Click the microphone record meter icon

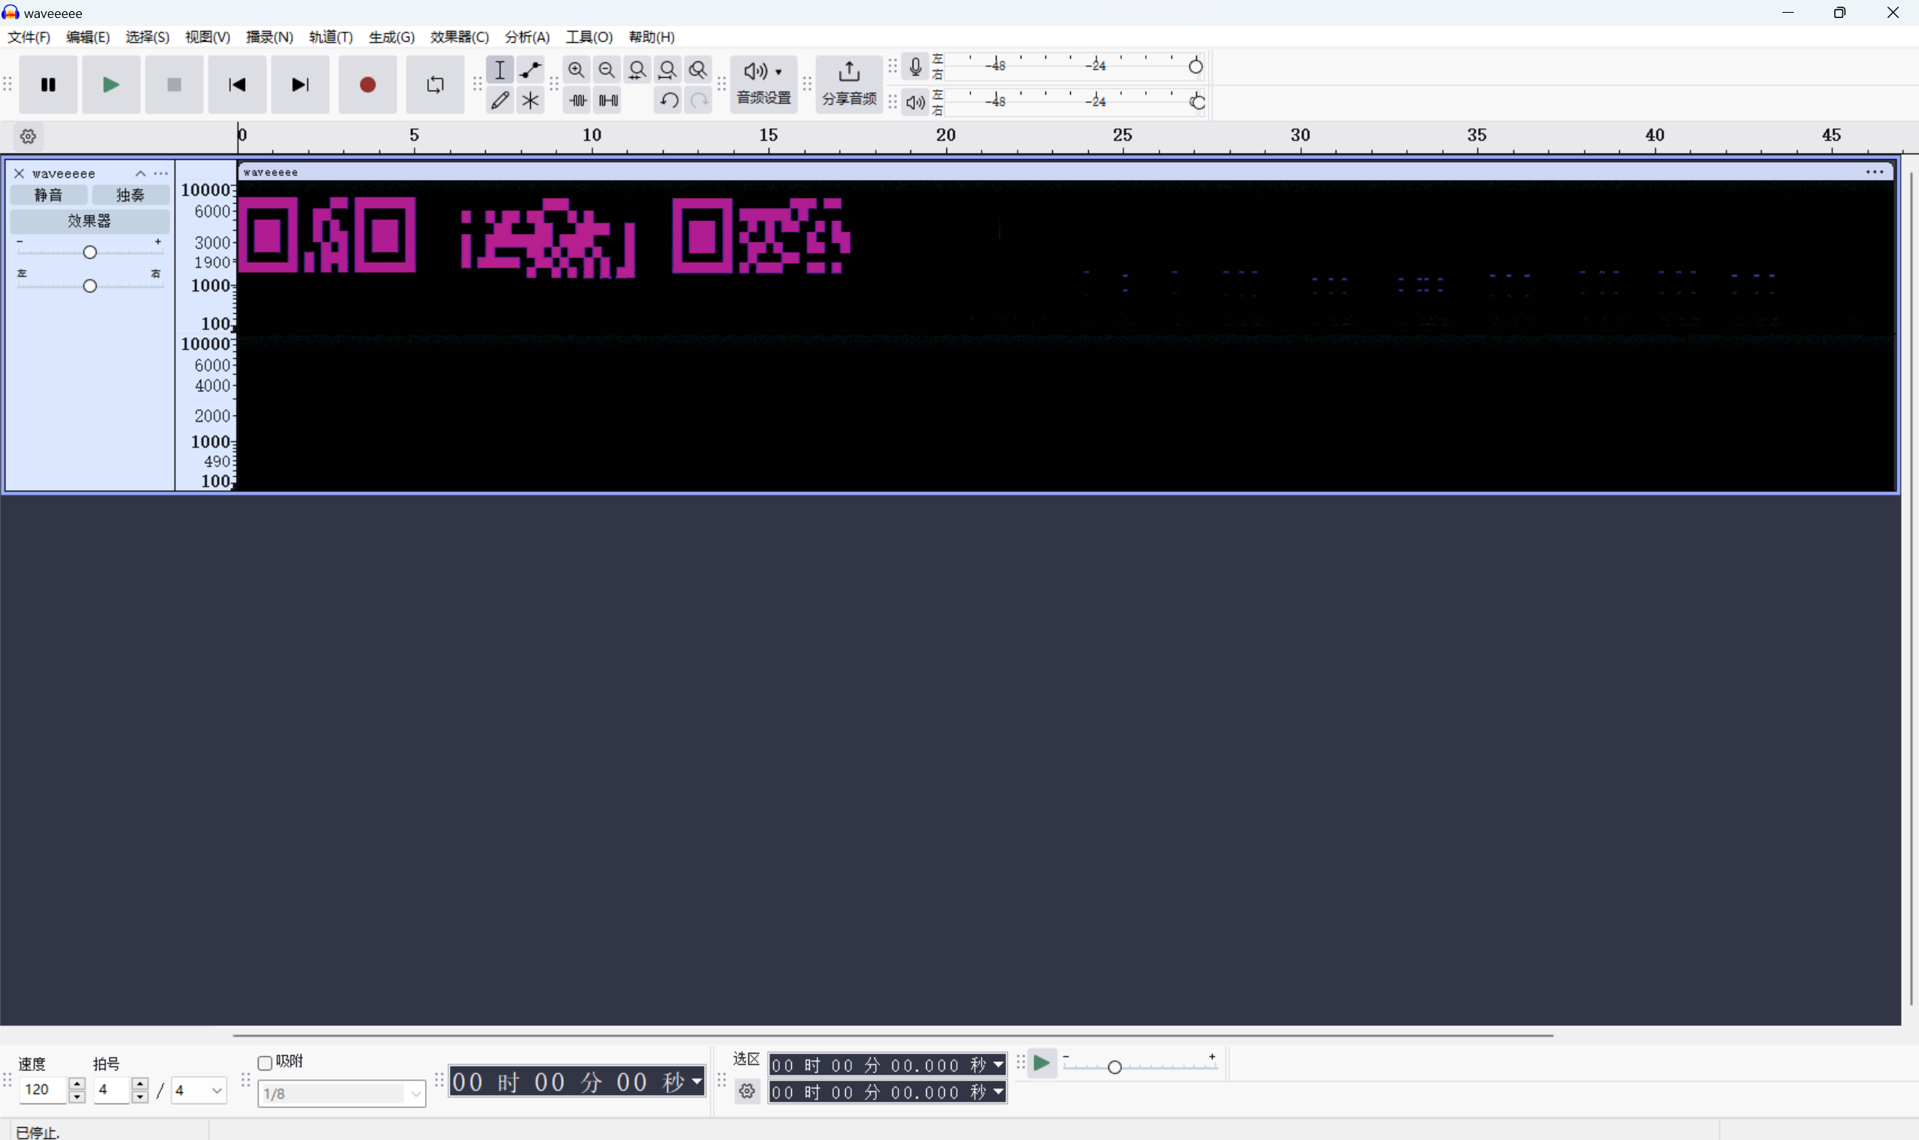click(915, 67)
